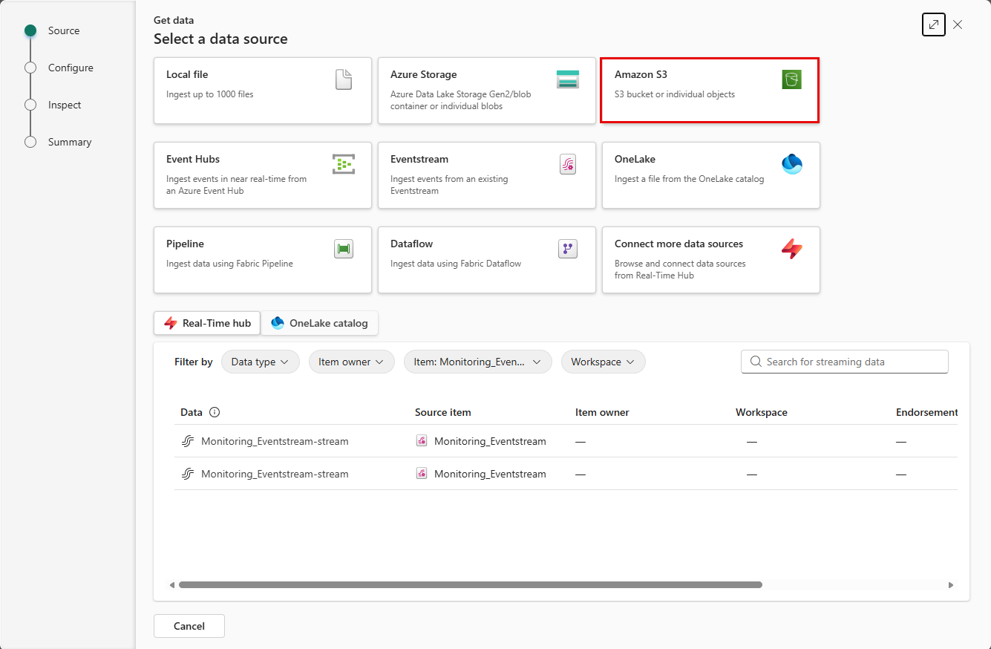The width and height of the screenshot is (991, 649).
Task: Select the Summary step circle
Action: point(30,142)
